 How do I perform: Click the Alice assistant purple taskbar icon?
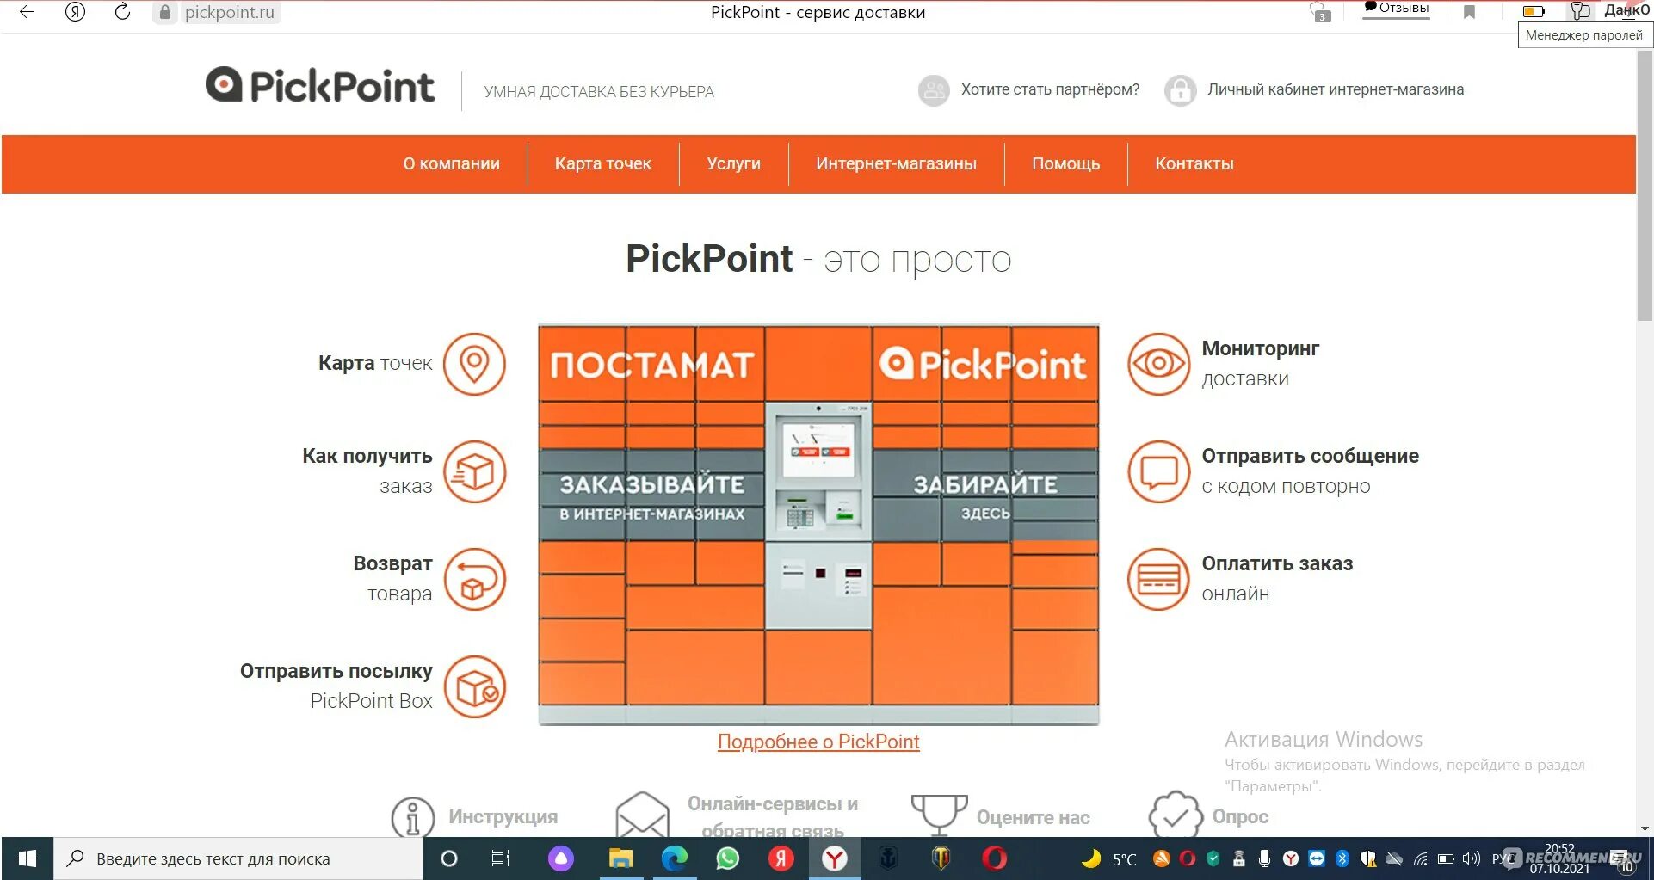(561, 858)
